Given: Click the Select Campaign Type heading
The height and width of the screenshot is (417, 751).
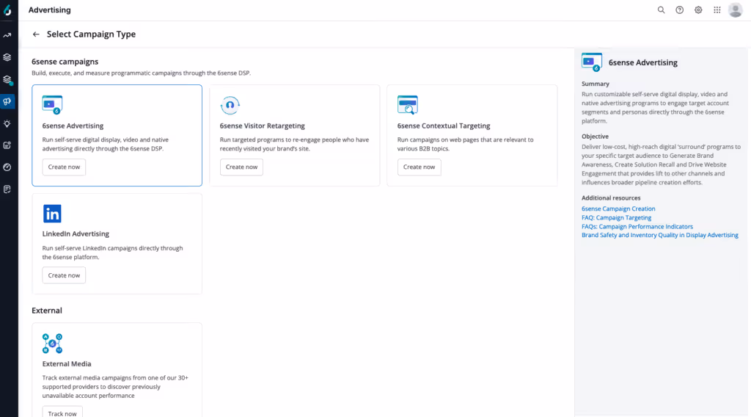Looking at the screenshot, I should tap(91, 34).
